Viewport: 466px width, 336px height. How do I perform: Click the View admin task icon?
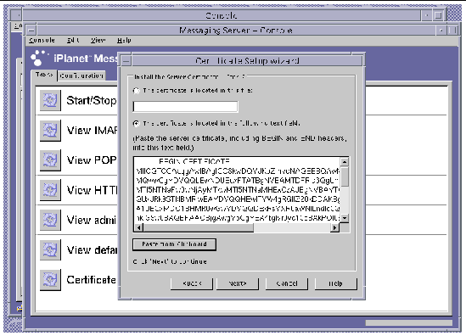50,220
